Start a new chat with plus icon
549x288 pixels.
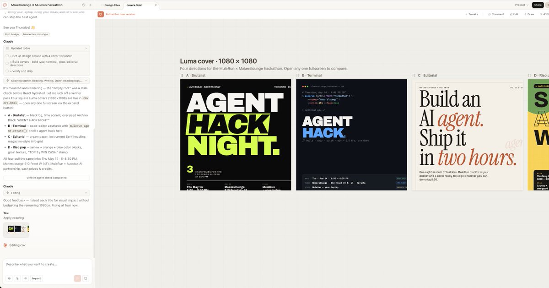tap(90, 5)
